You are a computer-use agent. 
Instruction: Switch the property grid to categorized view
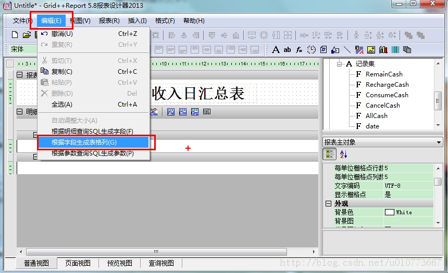click(x=330, y=154)
